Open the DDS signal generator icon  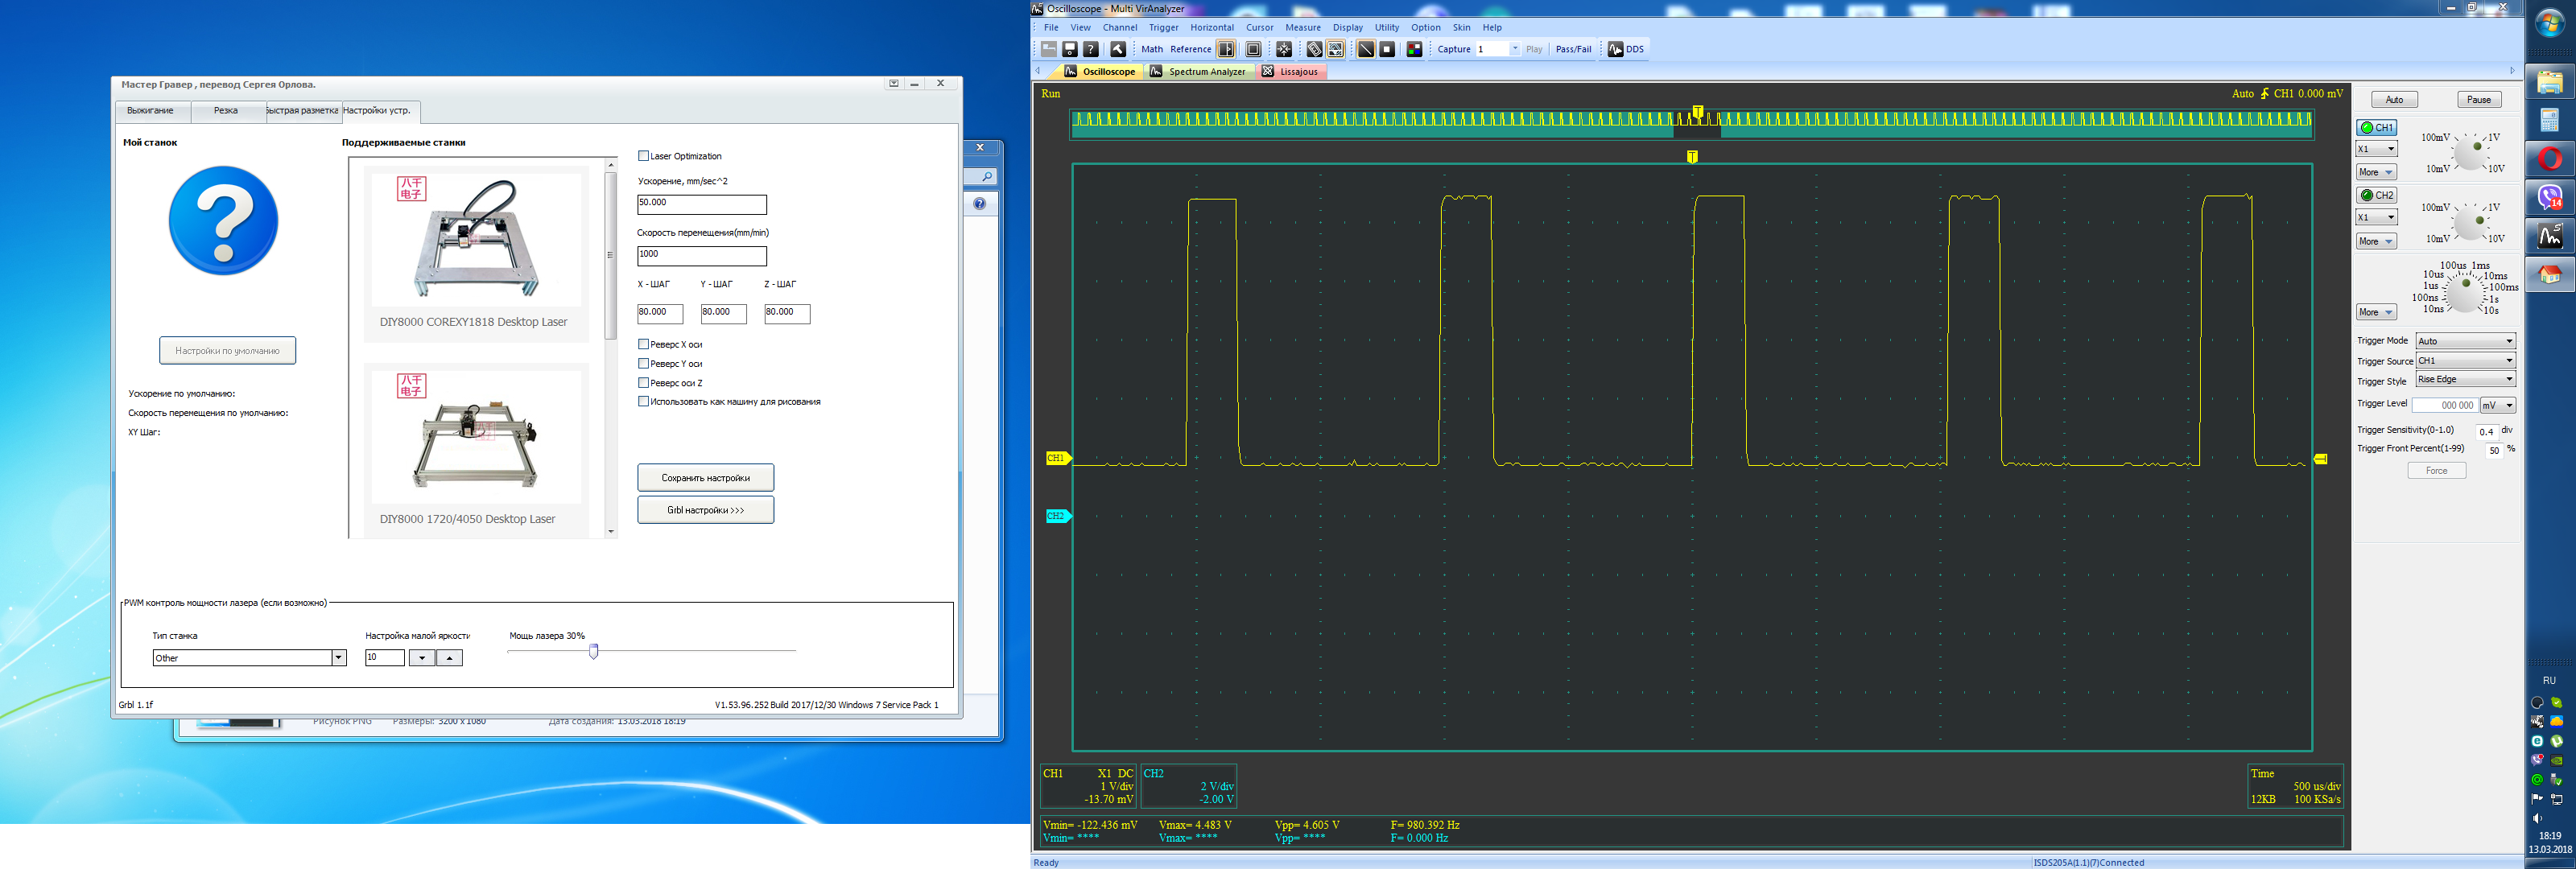pyautogui.click(x=1616, y=49)
